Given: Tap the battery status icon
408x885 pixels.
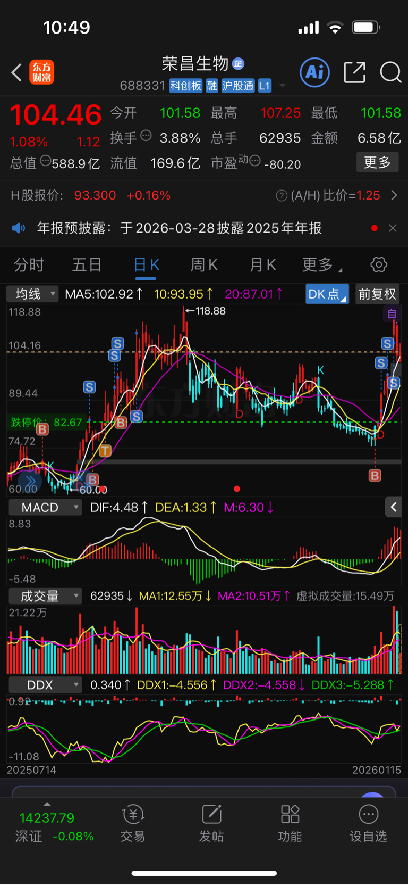Looking at the screenshot, I should (x=366, y=27).
